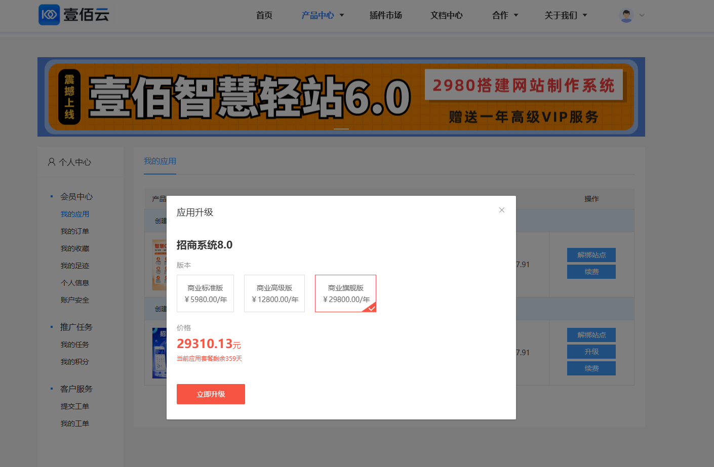
Task: Select the 商业高级版 ¥12800.00/年 plan
Action: coord(274,293)
